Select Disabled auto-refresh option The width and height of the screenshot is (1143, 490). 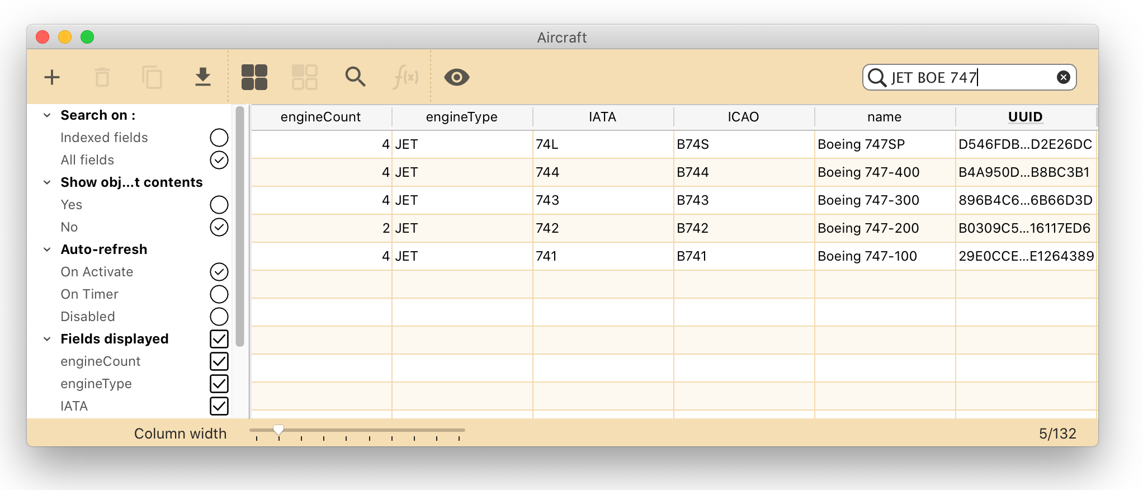pyautogui.click(x=219, y=317)
